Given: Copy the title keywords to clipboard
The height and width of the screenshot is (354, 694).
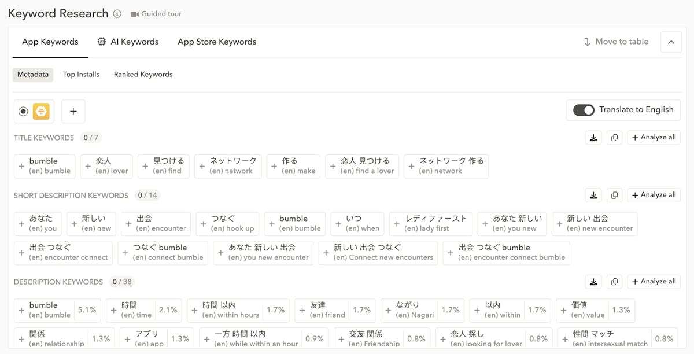Looking at the screenshot, I should [x=614, y=138].
